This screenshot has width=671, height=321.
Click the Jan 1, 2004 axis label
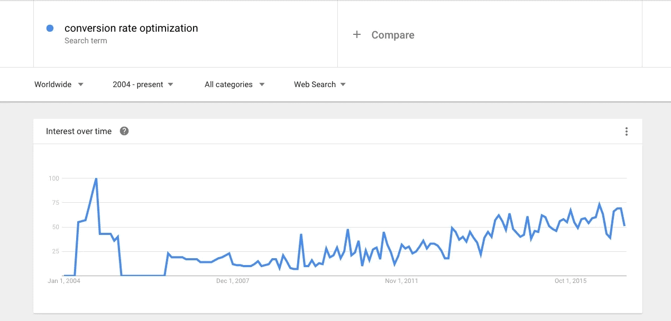click(x=65, y=281)
